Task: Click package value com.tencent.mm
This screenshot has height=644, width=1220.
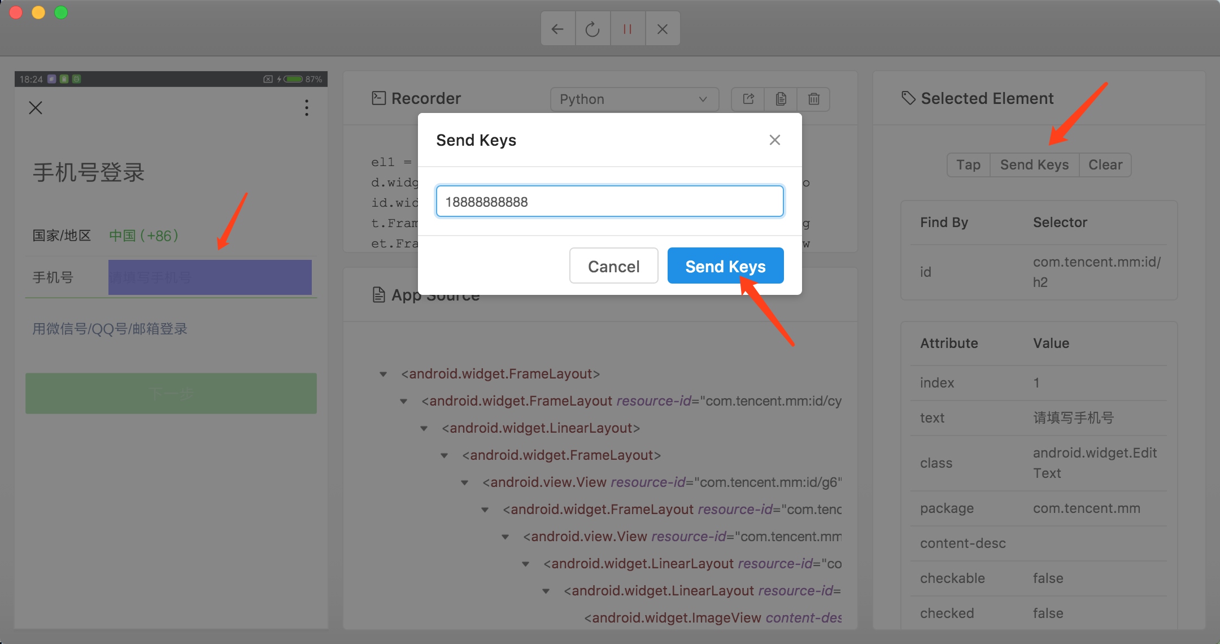Action: click(x=1087, y=508)
